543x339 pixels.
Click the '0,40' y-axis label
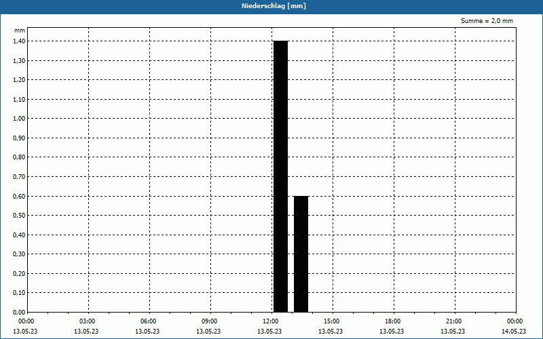click(19, 235)
